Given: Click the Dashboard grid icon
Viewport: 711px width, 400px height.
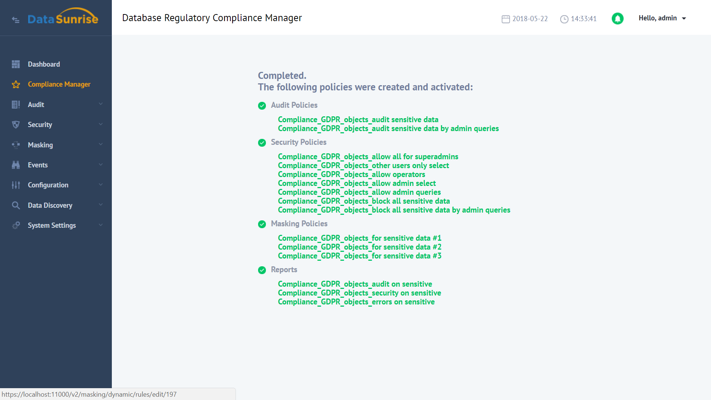Looking at the screenshot, I should (16, 64).
